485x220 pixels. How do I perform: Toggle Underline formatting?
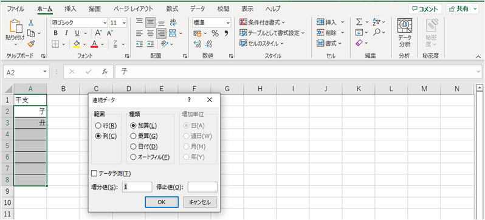tap(77, 33)
